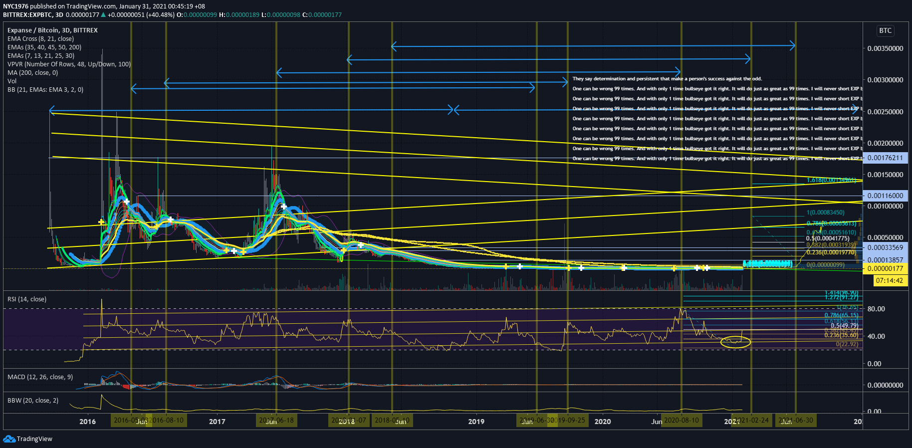Viewport: 912px width, 448px height.
Task: Click the BTC currency button
Action: click(x=885, y=31)
